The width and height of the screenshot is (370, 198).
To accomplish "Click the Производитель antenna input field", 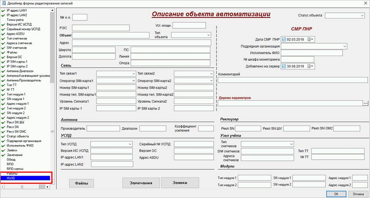I will [103, 129].
